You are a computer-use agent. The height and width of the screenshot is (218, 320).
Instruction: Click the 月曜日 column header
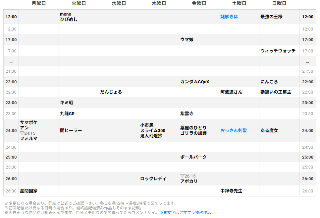click(38, 3)
